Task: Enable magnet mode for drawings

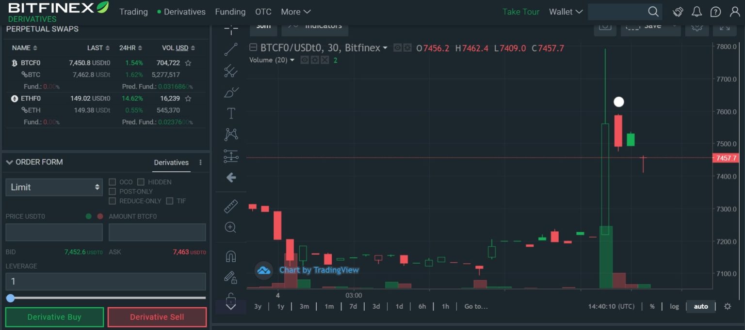Action: point(231,255)
